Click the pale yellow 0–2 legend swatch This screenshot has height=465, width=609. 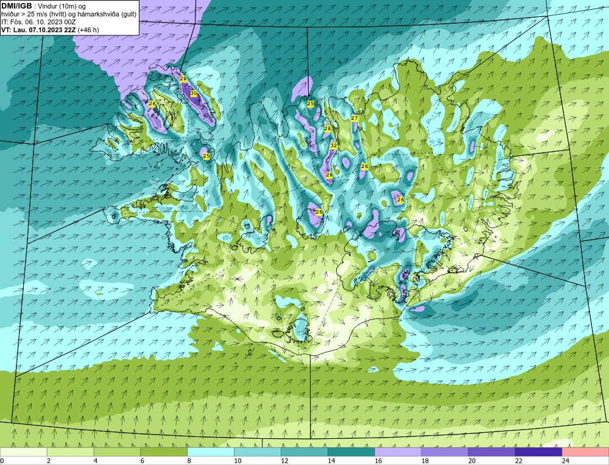click(24, 452)
